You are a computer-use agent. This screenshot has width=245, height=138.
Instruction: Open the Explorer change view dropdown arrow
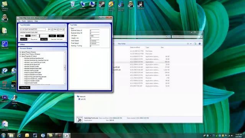point(191,44)
